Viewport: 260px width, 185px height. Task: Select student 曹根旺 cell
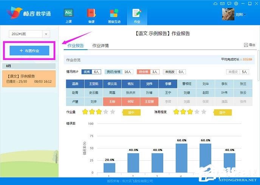187,84
